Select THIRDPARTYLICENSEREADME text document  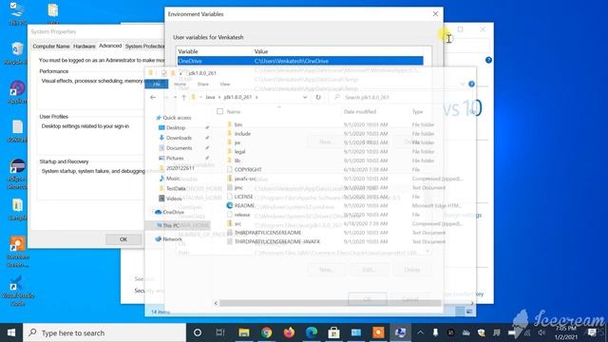268,232
